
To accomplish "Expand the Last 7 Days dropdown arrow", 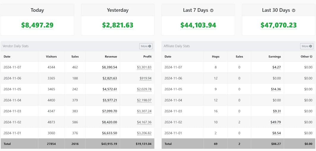I will [212, 10].
